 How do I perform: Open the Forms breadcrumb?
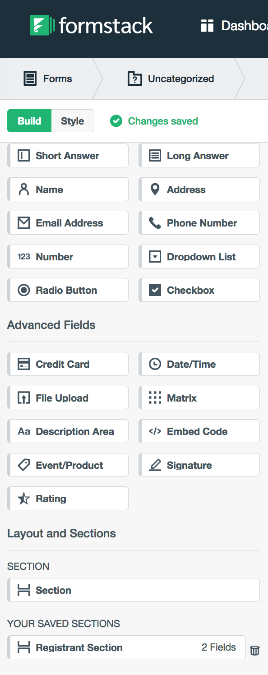[x=48, y=79]
